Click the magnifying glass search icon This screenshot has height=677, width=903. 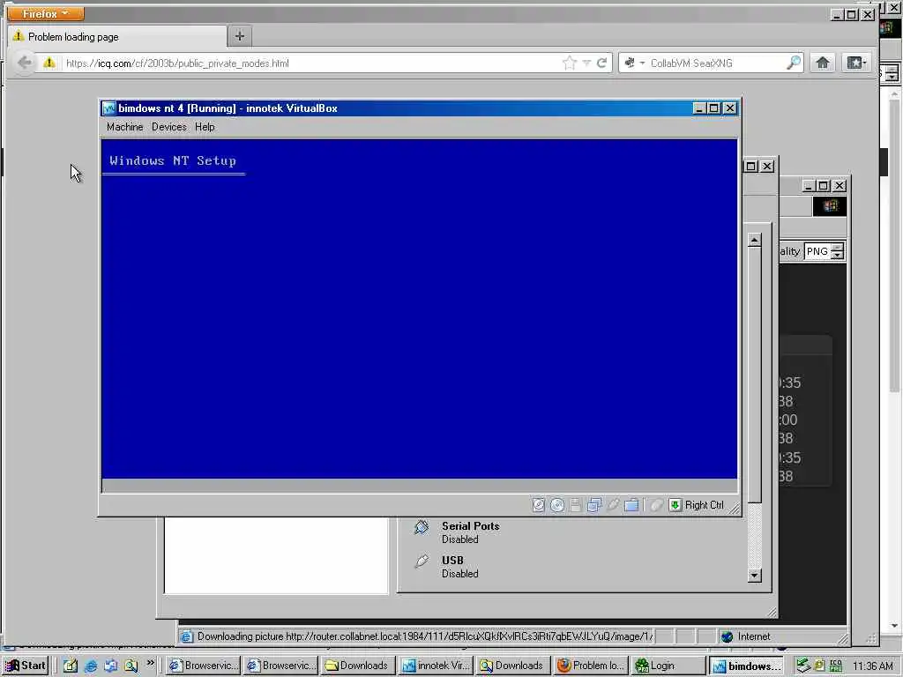point(794,63)
